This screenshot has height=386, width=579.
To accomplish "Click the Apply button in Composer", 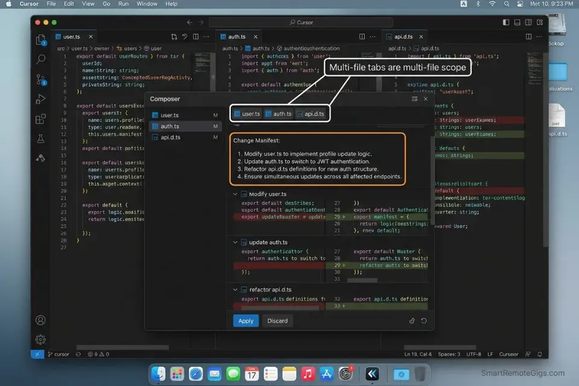I will 245,320.
